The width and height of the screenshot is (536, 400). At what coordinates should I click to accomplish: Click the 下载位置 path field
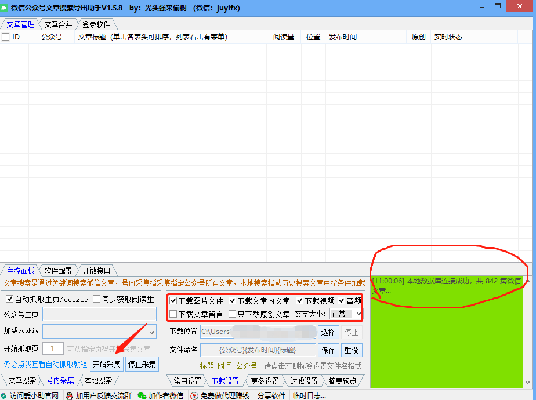(x=258, y=332)
